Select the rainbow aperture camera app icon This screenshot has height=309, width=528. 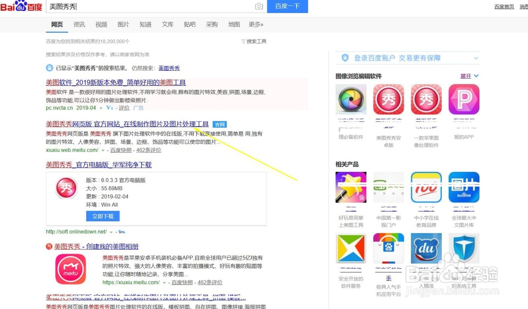(x=351, y=99)
